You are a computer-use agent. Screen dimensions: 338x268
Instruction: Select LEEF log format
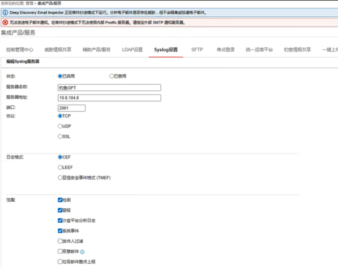[x=60, y=167]
